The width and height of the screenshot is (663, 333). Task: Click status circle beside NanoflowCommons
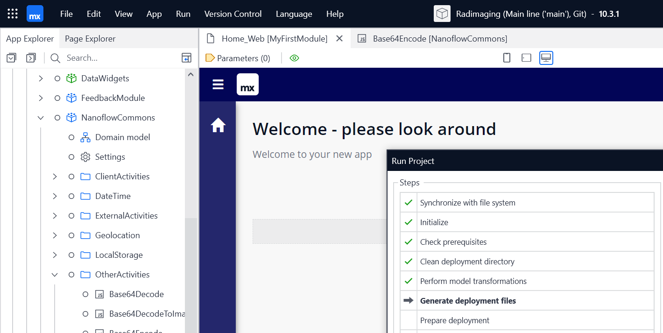coord(57,118)
